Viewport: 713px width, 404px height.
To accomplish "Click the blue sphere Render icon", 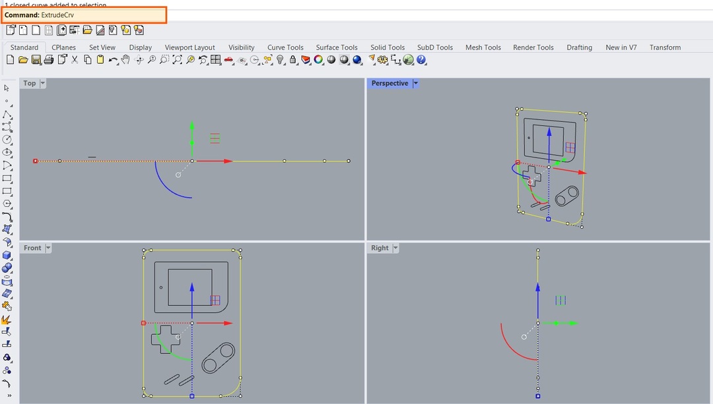I will point(357,59).
